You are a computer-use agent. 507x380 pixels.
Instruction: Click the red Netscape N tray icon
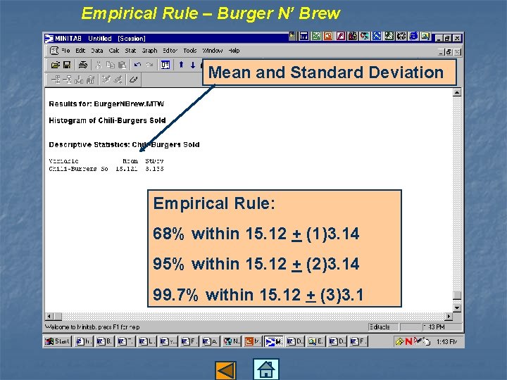(x=408, y=341)
